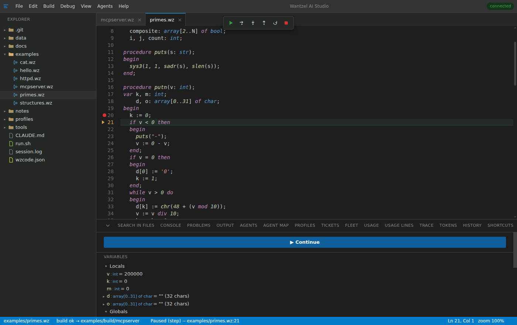Expand the d array variable
This screenshot has width=517, height=325.
click(104, 296)
